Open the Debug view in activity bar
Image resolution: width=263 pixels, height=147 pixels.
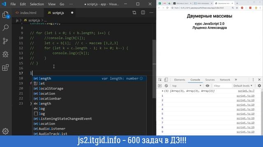click(5, 54)
